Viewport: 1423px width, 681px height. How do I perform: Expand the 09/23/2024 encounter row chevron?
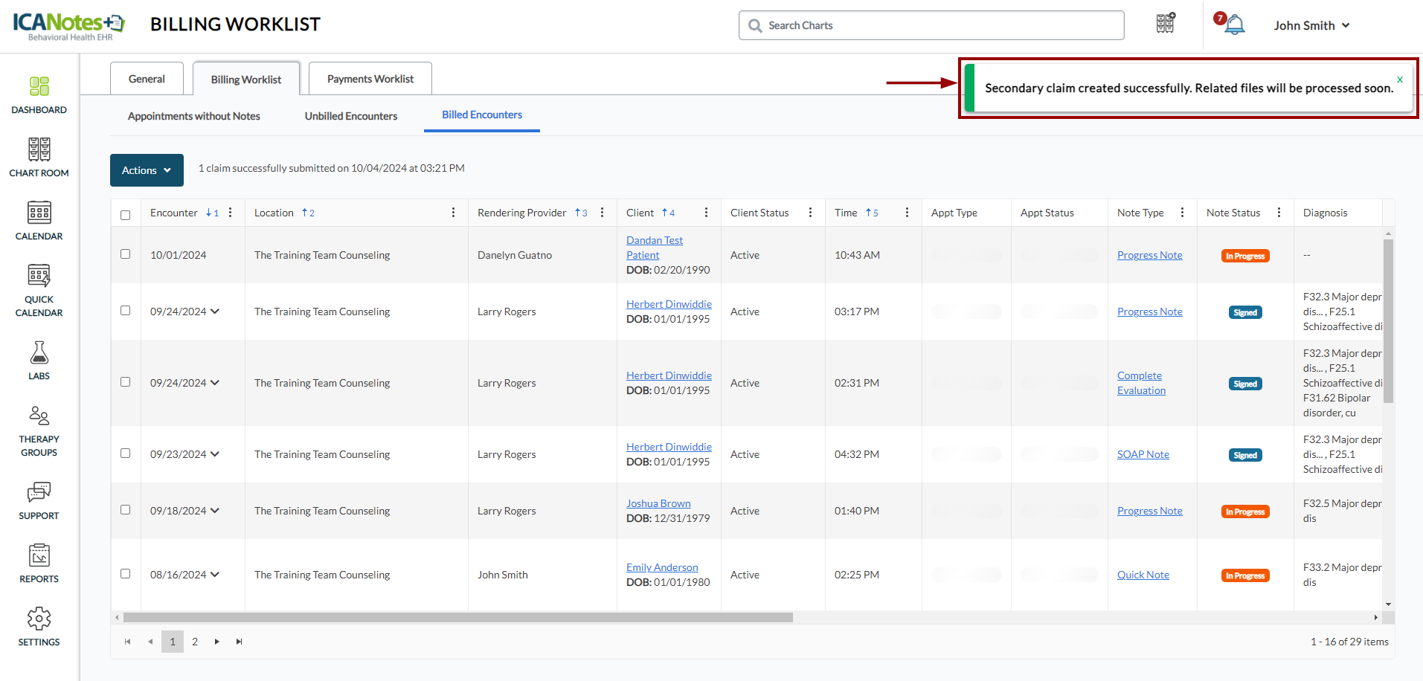click(215, 454)
